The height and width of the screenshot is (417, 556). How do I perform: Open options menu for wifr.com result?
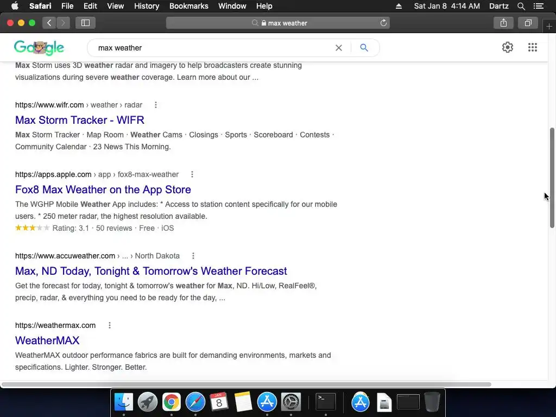pyautogui.click(x=156, y=105)
